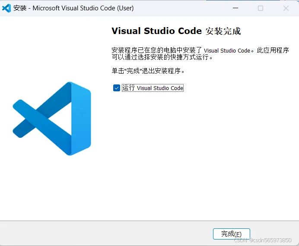Click the 完成(F) finish button
This screenshot has width=299, height=246.
click(x=231, y=234)
